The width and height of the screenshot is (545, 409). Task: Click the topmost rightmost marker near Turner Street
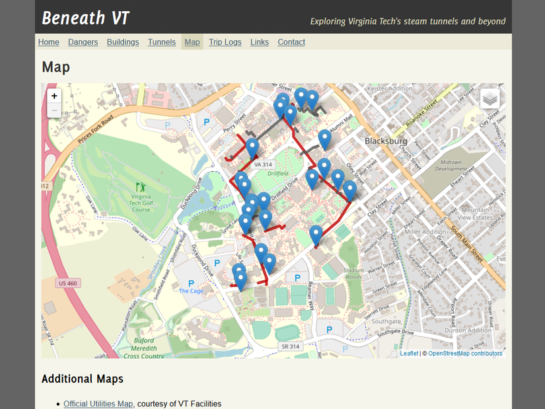tap(312, 100)
